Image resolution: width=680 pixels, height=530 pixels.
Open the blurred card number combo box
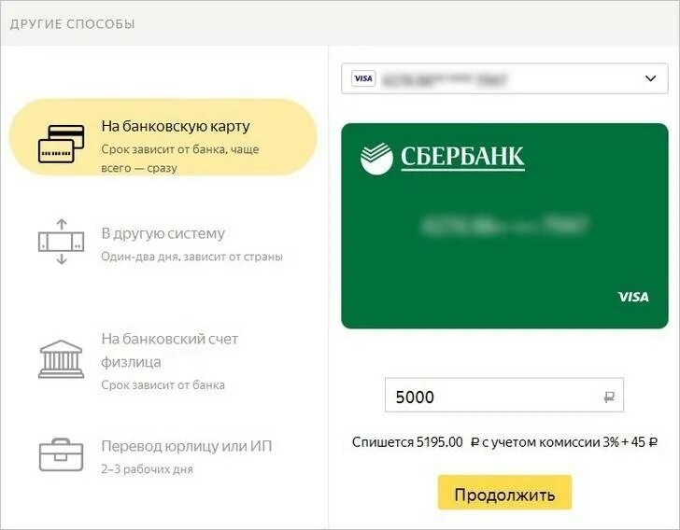(504, 78)
